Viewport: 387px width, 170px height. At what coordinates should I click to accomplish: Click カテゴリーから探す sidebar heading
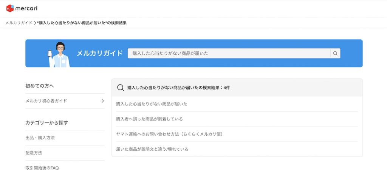(46, 123)
